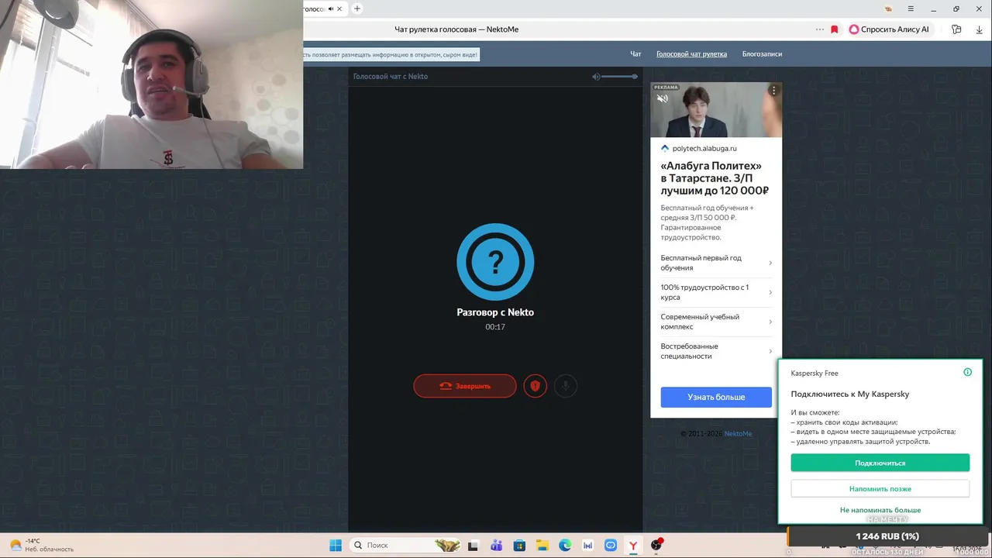Switch to Yandex Browser on taskbar

[x=633, y=546]
